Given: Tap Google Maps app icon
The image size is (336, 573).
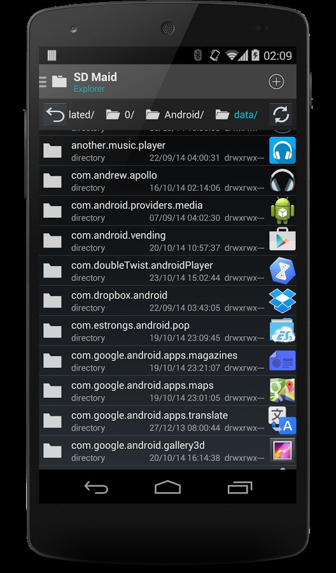Looking at the screenshot, I should (283, 390).
